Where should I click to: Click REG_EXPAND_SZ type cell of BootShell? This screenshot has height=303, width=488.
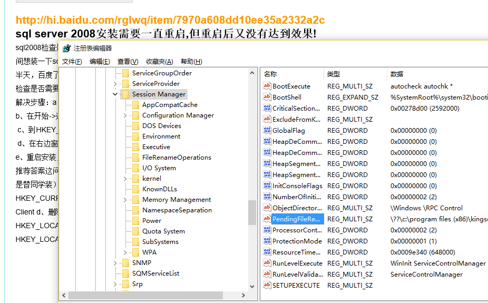[353, 97]
